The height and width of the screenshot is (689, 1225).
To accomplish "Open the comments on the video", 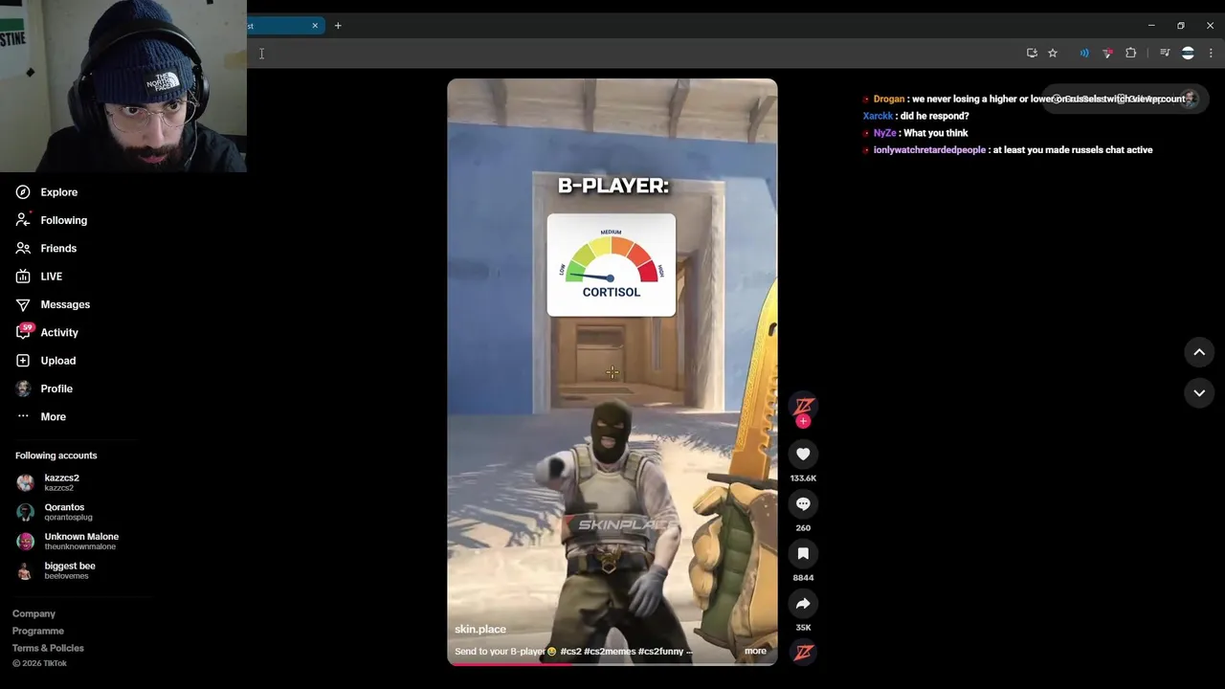I will pyautogui.click(x=803, y=503).
